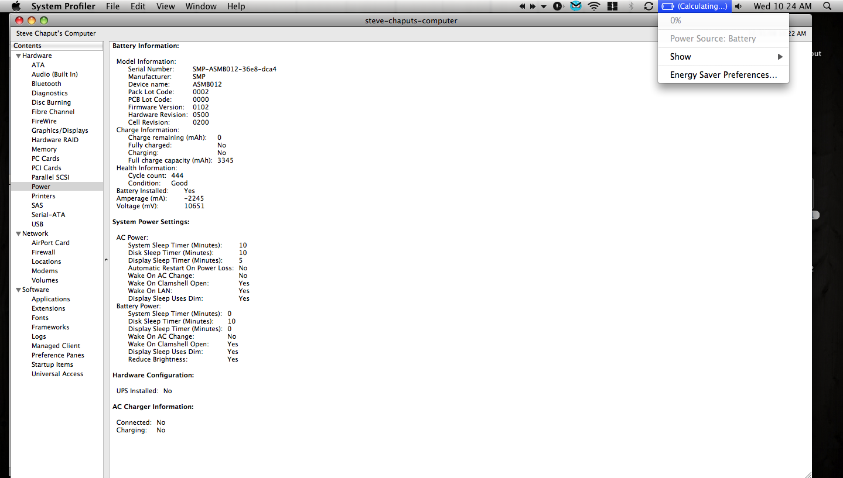Image resolution: width=843 pixels, height=478 pixels.
Task: Collapse the Network disclosure triangle
Action: [19, 234]
